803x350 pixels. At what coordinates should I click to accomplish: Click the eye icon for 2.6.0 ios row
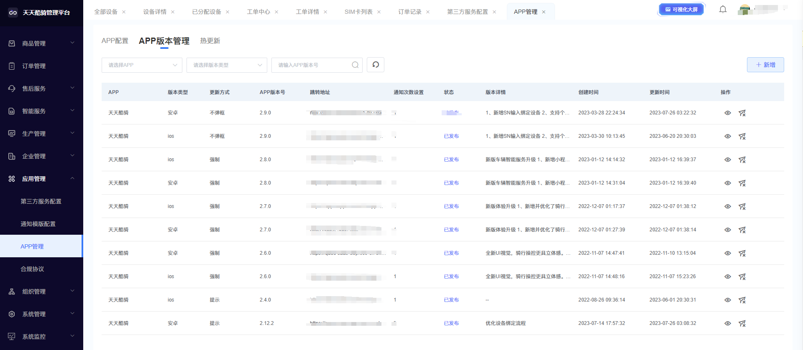tap(727, 276)
